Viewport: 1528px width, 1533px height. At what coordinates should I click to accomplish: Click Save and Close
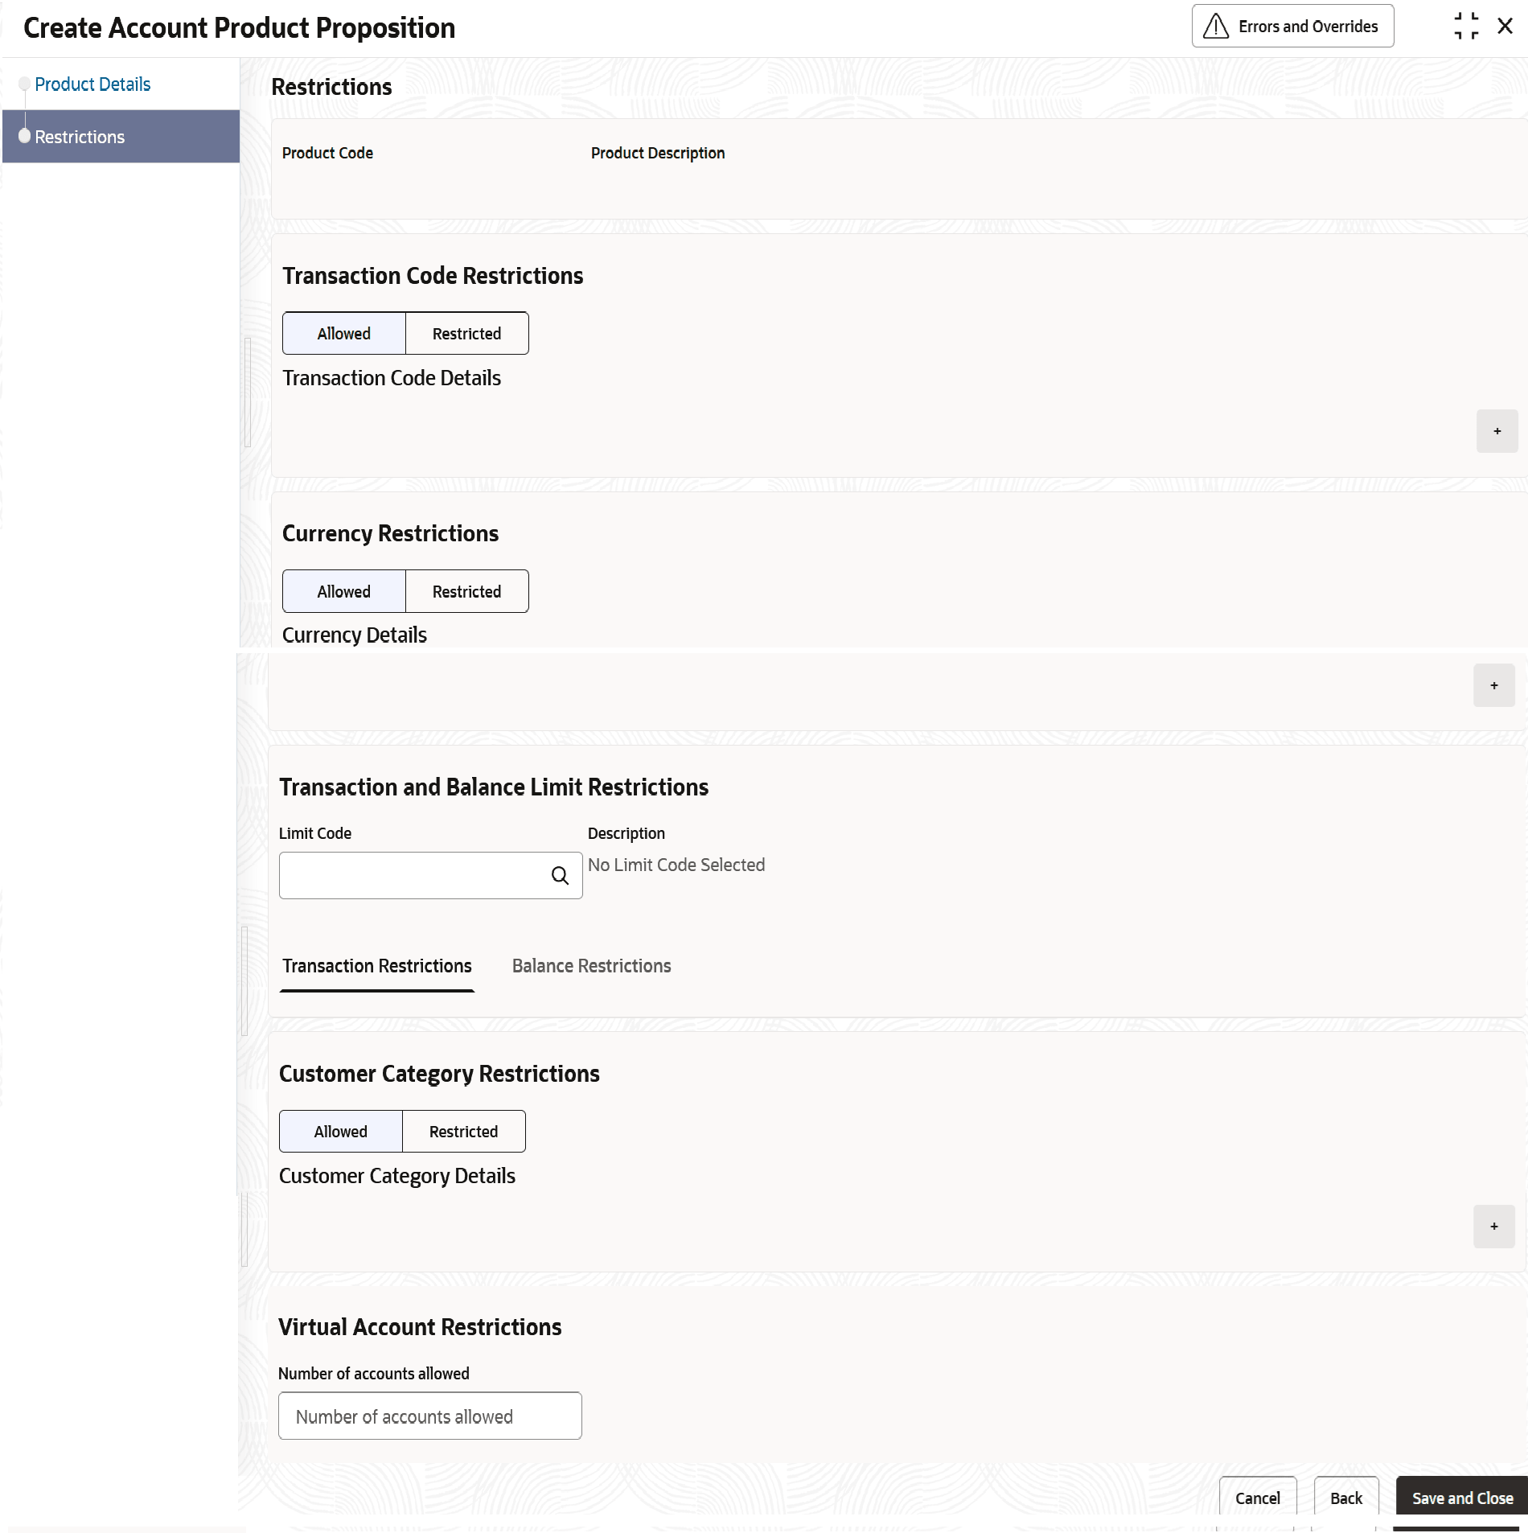point(1462,1498)
